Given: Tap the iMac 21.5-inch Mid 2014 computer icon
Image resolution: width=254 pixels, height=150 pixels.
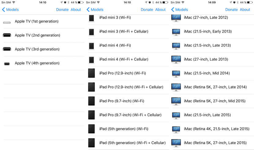Looking at the screenshot, I should pyautogui.click(x=176, y=74).
